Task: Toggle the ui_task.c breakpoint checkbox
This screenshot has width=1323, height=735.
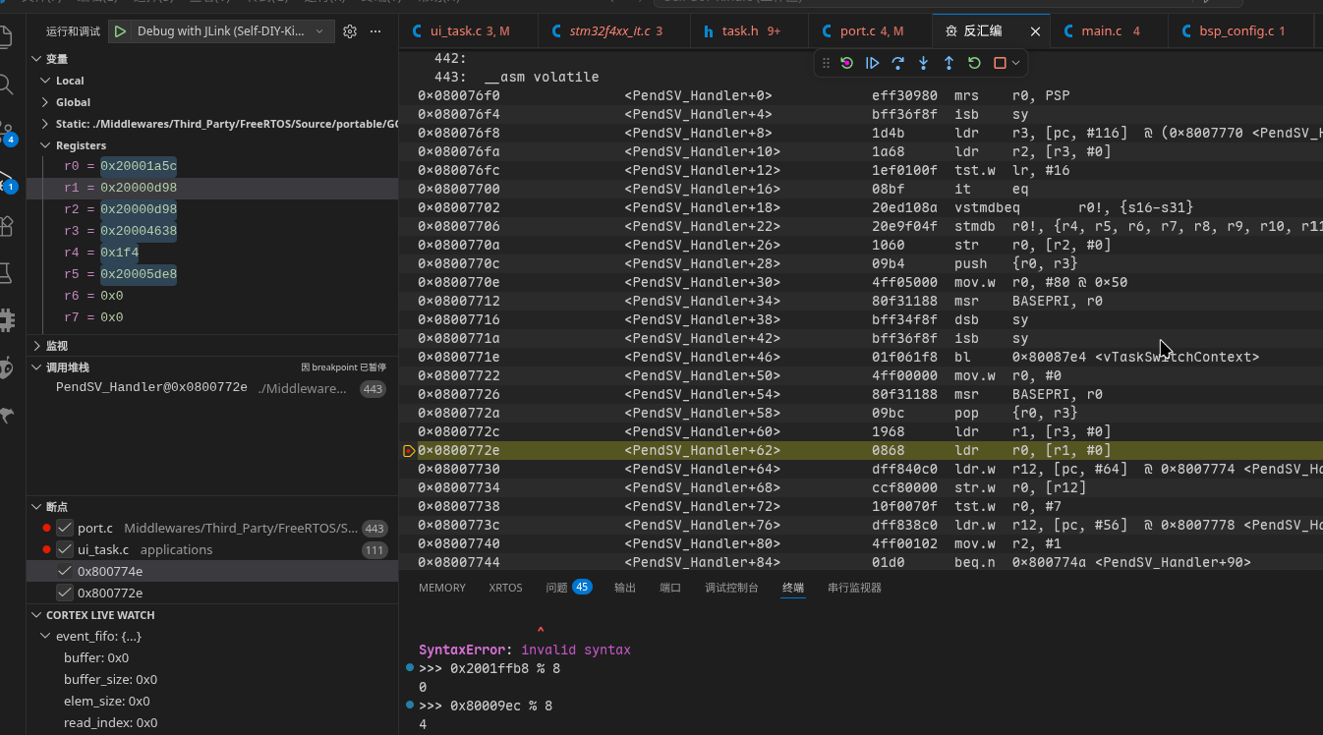Action: 65,549
